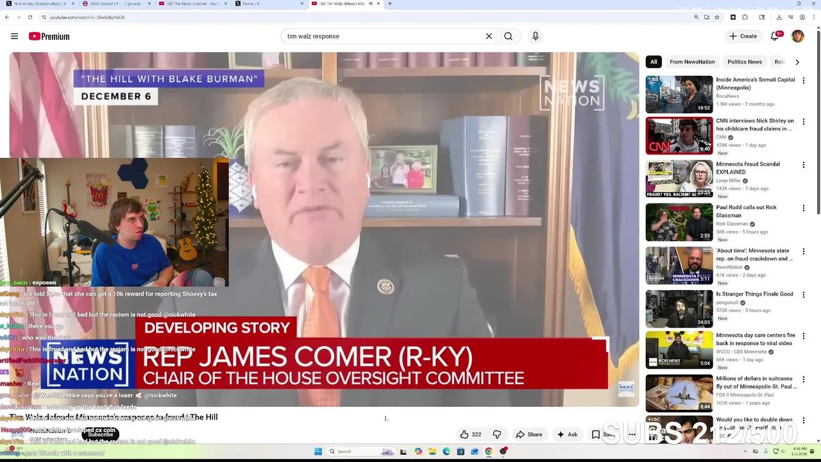
Task: Open File Explorer from the taskbar
Action: (x=432, y=452)
